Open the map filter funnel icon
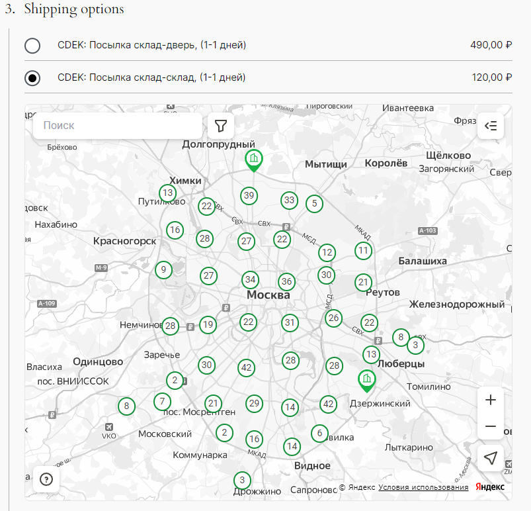 coord(220,126)
